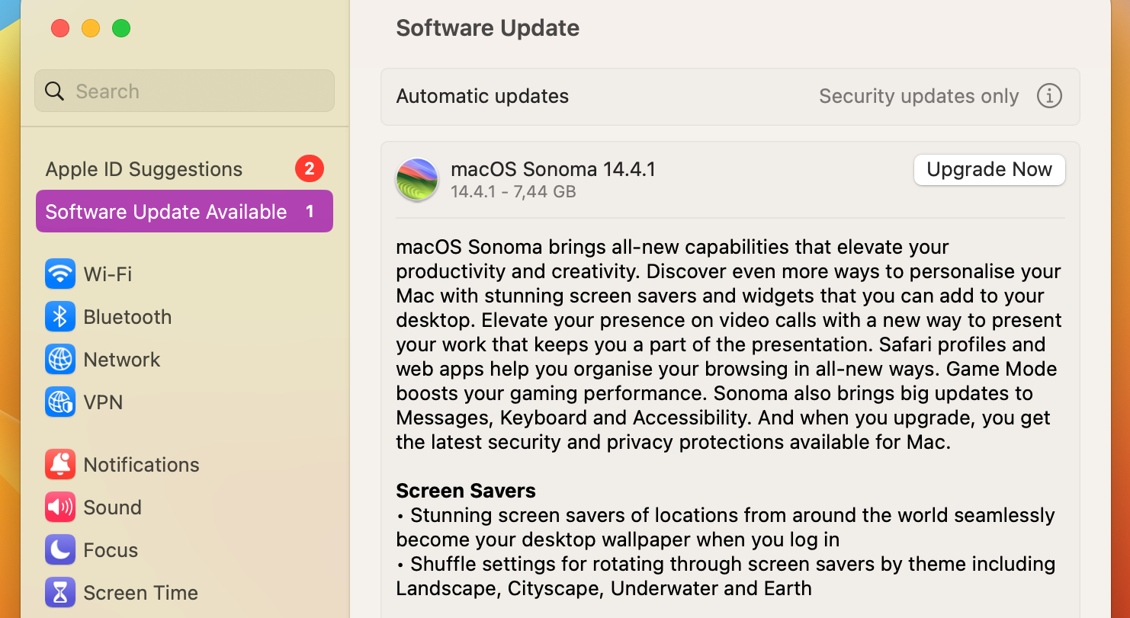Open the Automatic updates info popover
The image size is (1130, 618).
1050,96
